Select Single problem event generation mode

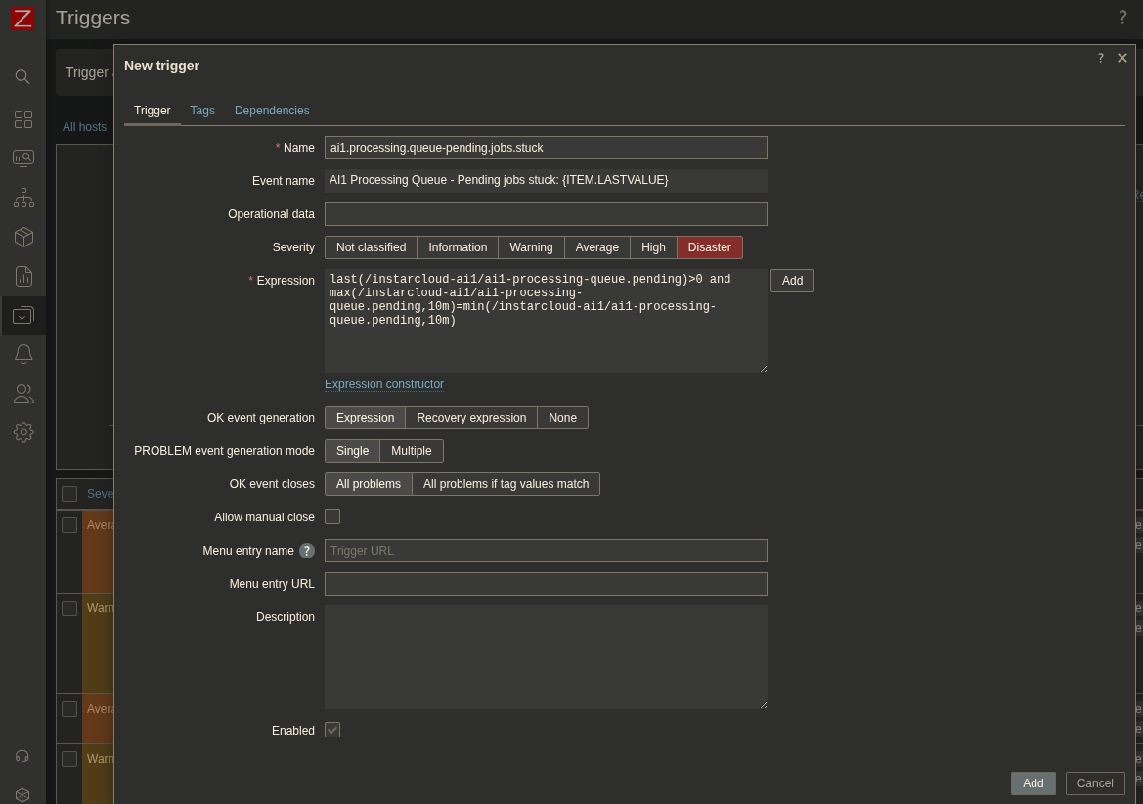352,451
